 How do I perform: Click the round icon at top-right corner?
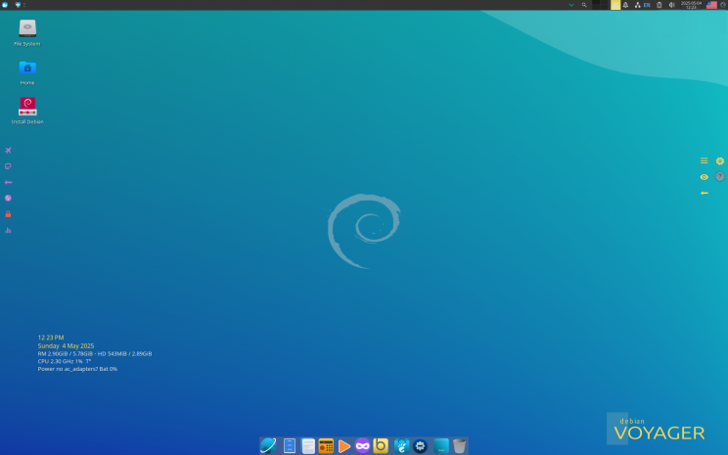pos(723,5)
